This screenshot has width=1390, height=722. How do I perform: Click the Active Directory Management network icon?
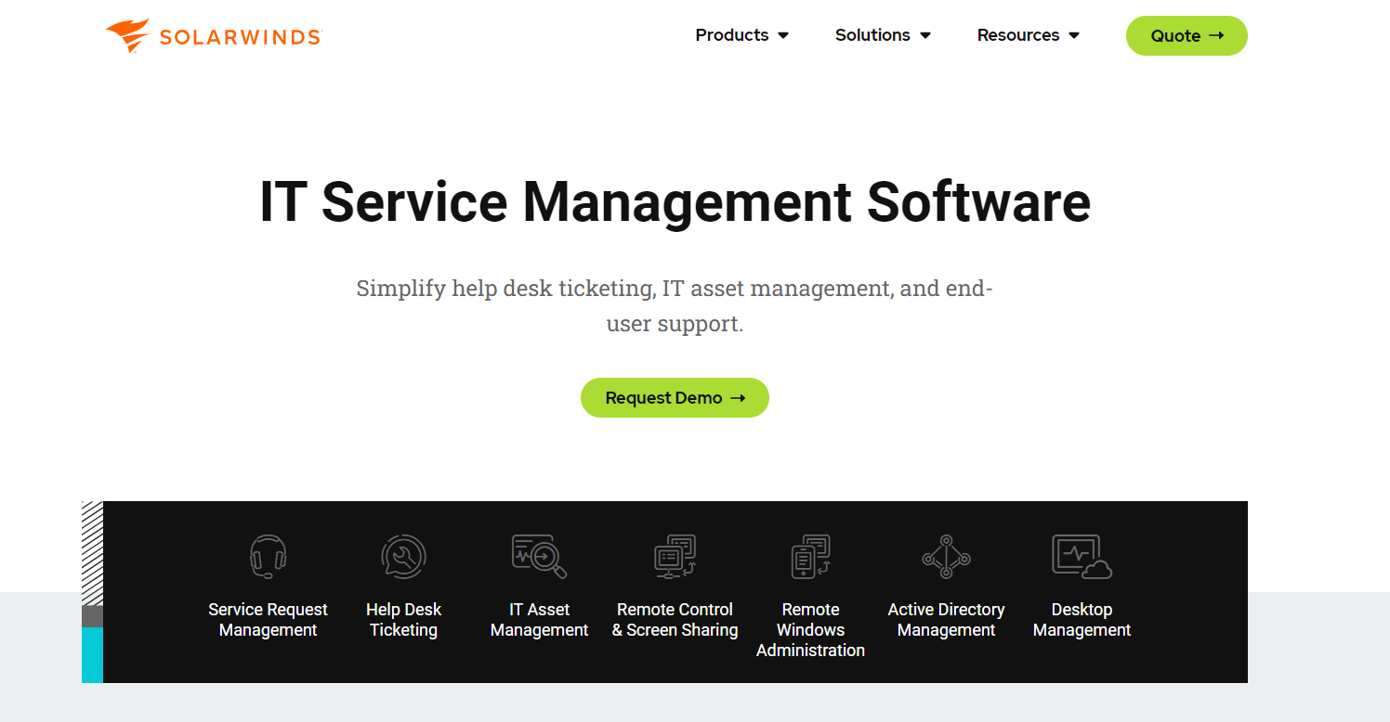(x=946, y=557)
